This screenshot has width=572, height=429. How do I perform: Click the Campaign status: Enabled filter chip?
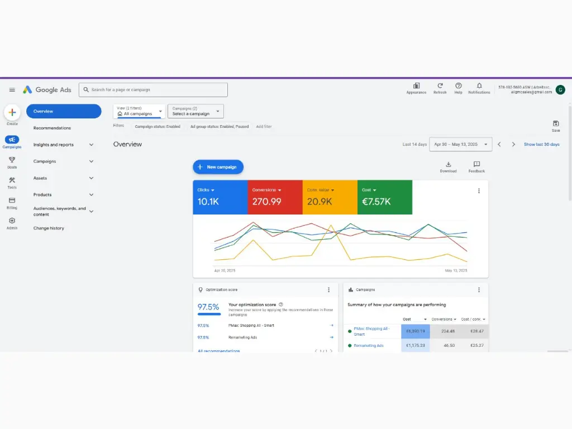pyautogui.click(x=158, y=127)
